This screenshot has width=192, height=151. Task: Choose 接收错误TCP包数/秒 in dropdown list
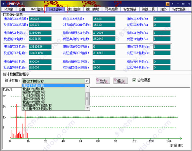tap(53, 105)
